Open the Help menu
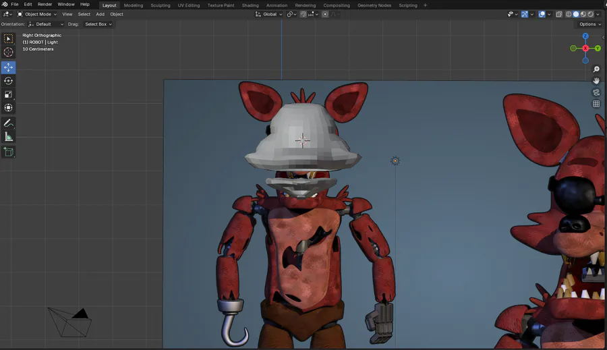Screen dimensions: 607x350 pos(85,4)
